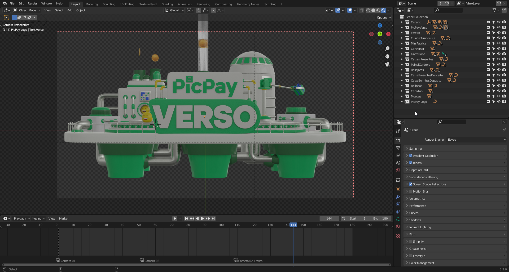Open Texture properties checker icon
This screenshot has width=509, height=272.
click(x=398, y=236)
